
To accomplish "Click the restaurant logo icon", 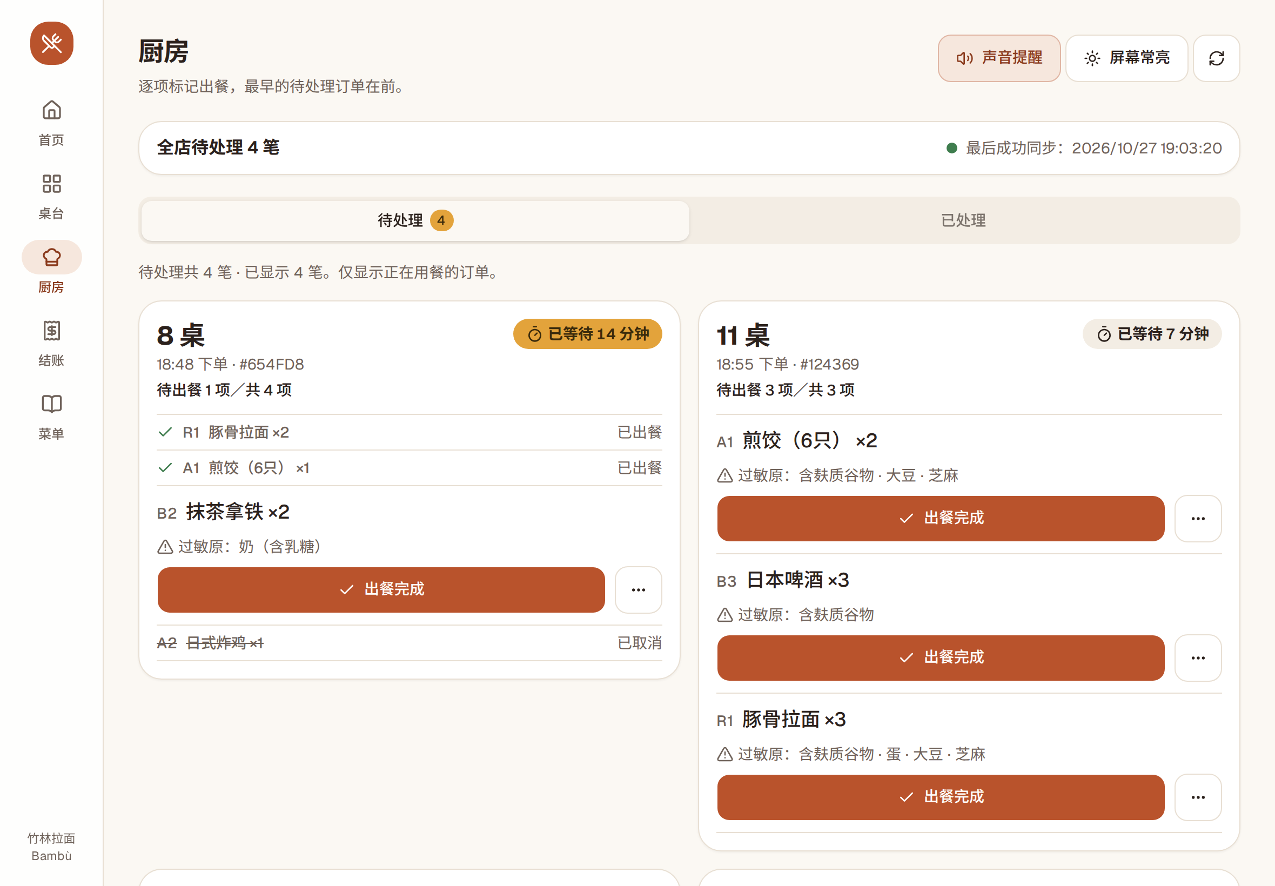I will coord(52,43).
